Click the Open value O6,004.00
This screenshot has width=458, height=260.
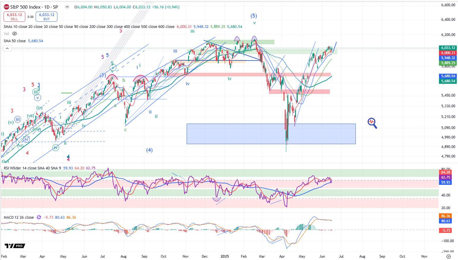(x=83, y=7)
